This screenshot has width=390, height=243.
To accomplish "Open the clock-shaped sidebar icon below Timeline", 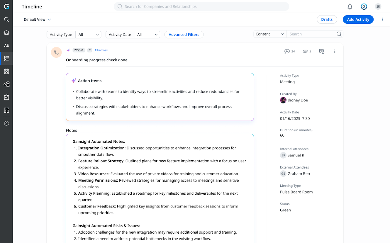I will point(6,71).
